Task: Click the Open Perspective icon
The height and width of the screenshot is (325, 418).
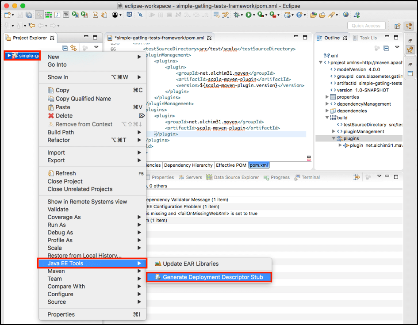Action: tap(398, 26)
